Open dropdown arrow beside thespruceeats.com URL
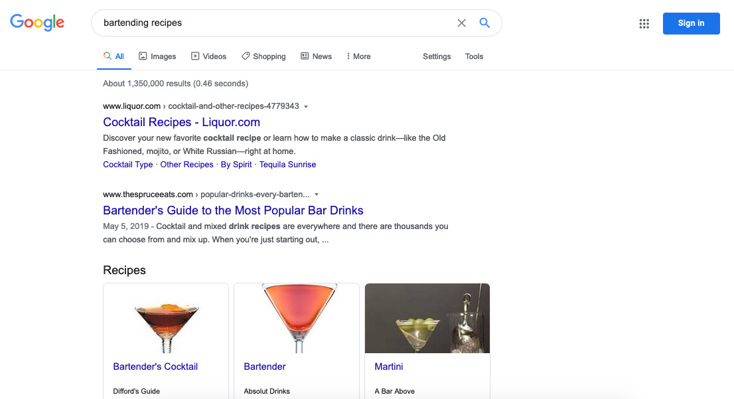This screenshot has width=734, height=399. [317, 195]
